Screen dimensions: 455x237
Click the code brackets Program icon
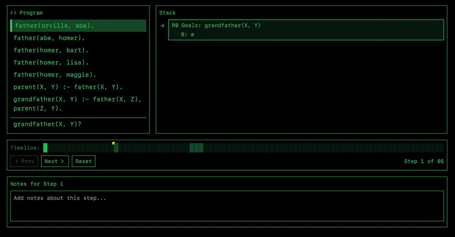coord(13,13)
